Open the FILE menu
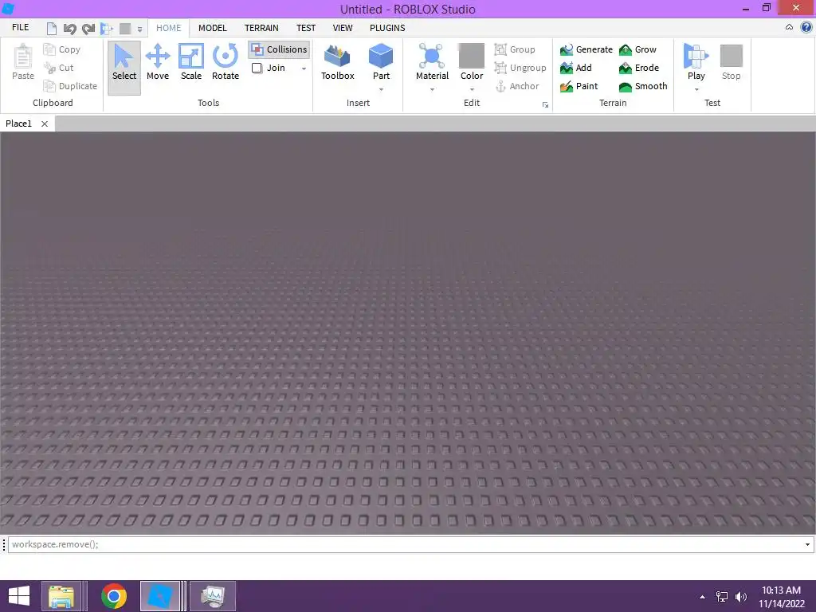The width and height of the screenshot is (816, 612). (20, 27)
